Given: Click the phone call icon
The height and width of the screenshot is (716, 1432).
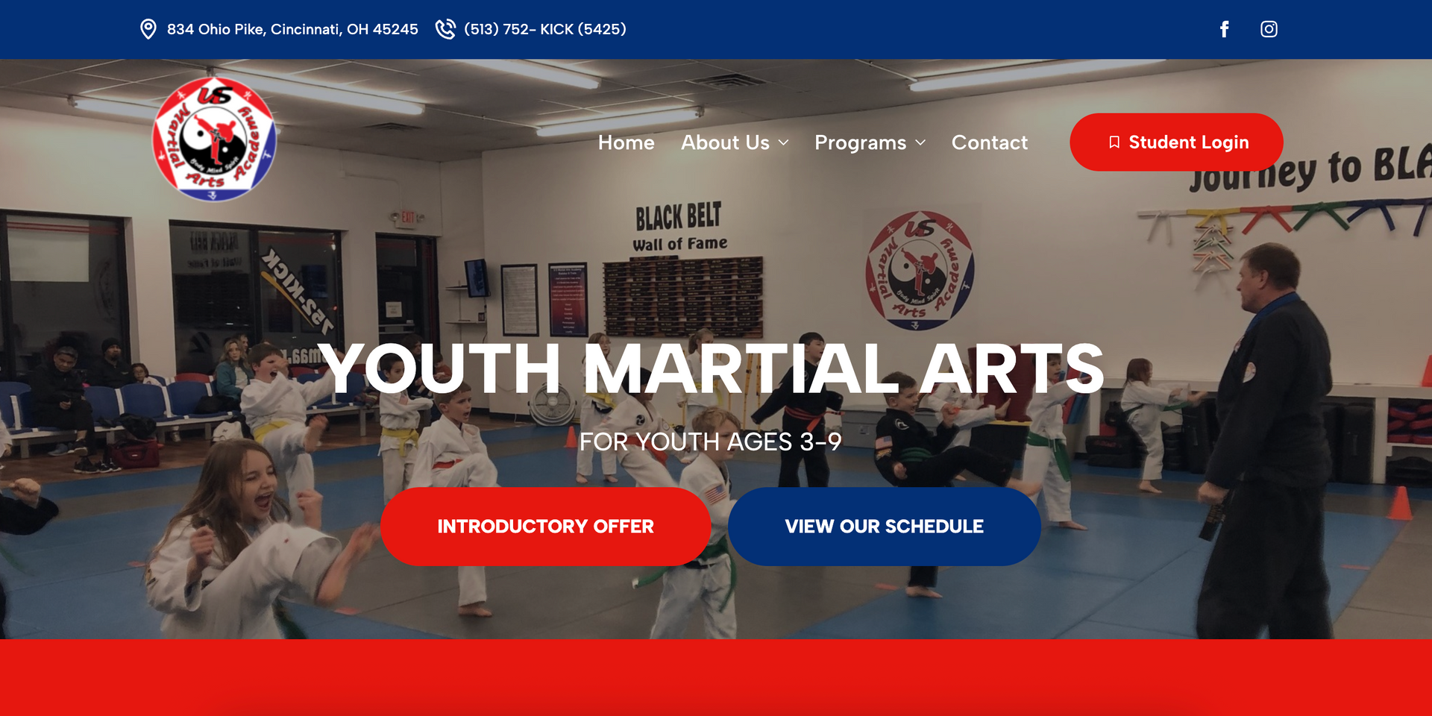Looking at the screenshot, I should [445, 29].
